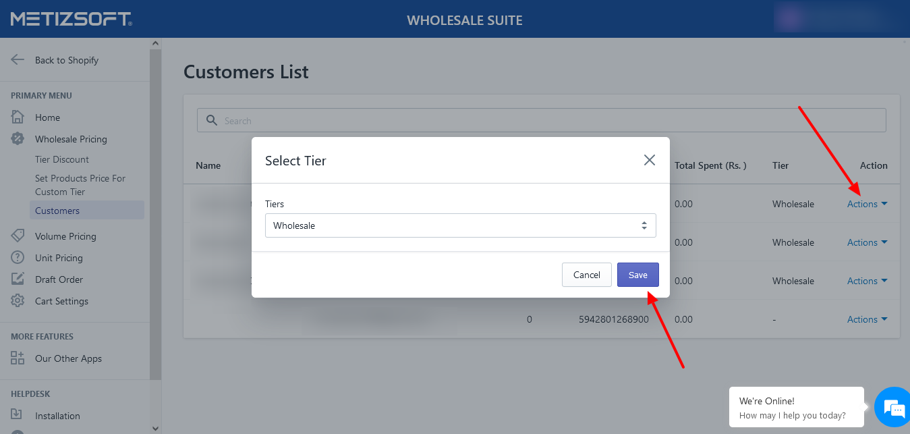Open the Tiers dropdown showing Wholesale

click(x=460, y=225)
